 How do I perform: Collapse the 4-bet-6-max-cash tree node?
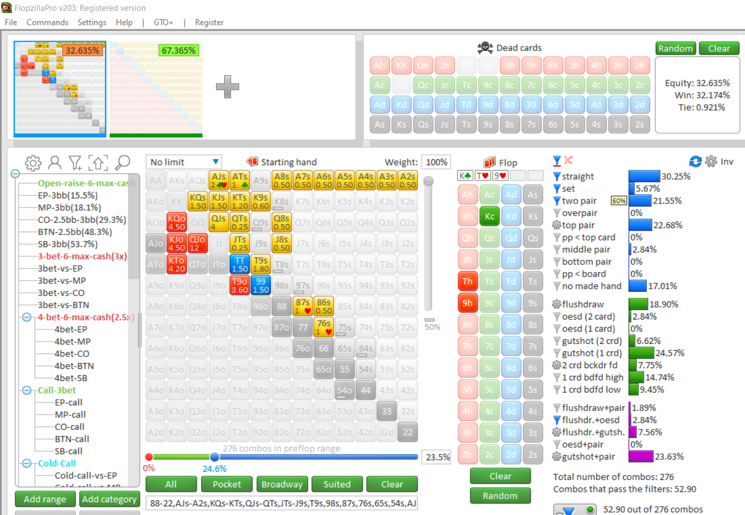pos(27,317)
